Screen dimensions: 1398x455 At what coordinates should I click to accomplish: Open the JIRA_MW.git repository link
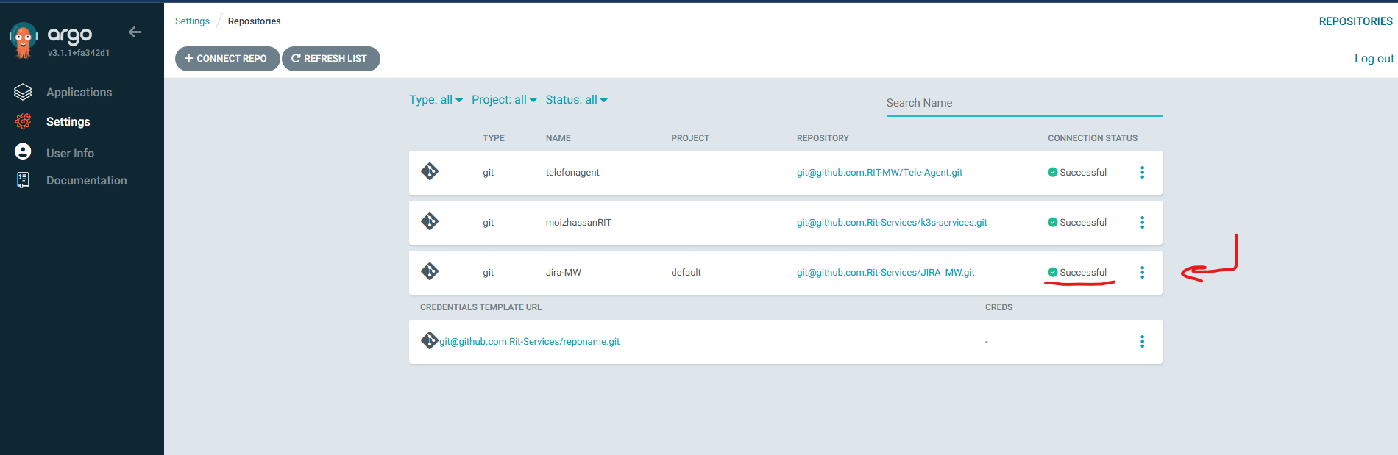(885, 272)
